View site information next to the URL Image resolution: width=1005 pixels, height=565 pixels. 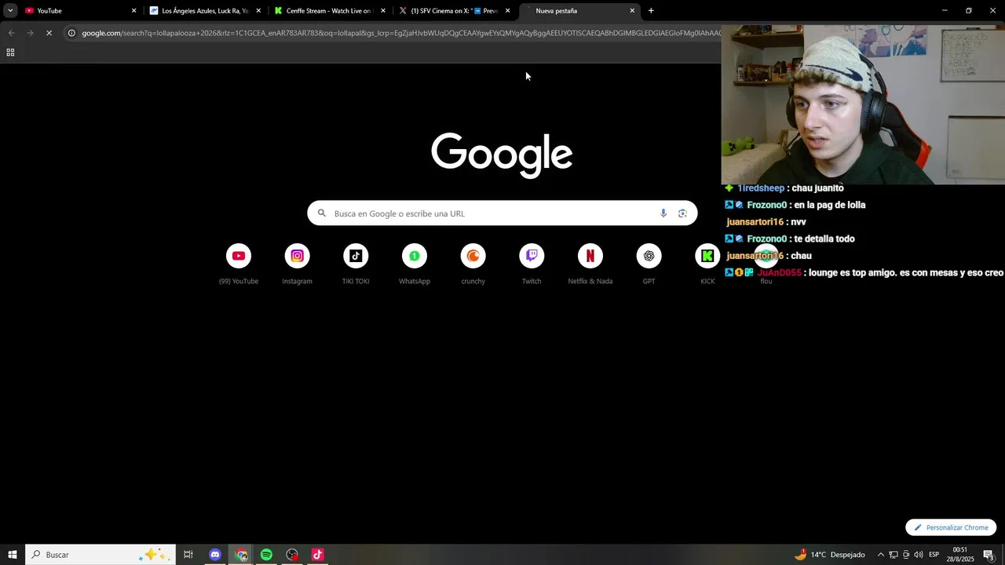71,33
